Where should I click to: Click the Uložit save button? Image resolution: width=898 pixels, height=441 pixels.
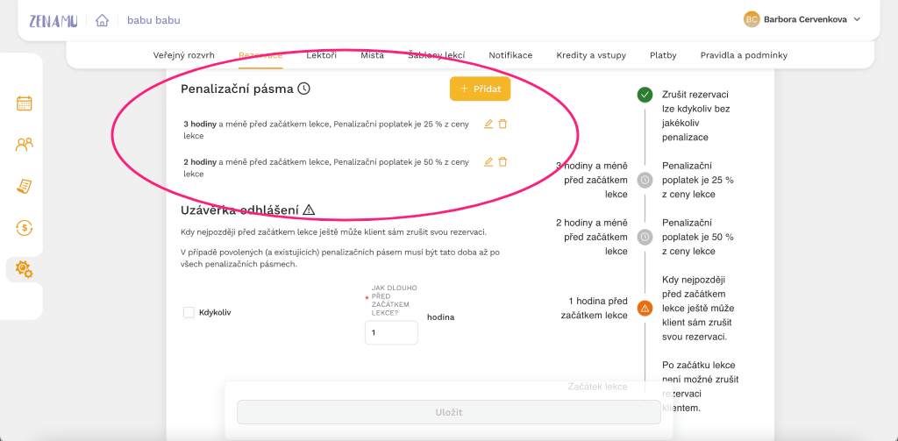pyautogui.click(x=449, y=412)
